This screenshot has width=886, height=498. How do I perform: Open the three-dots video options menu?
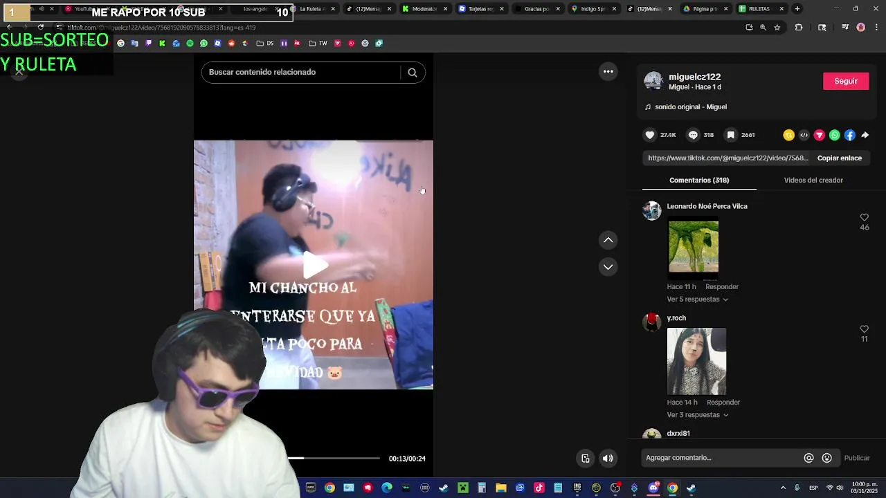[x=608, y=71]
